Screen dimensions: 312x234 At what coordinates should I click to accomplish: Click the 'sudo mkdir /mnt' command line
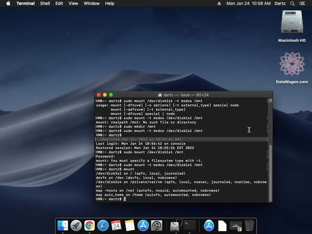click(x=126, y=126)
